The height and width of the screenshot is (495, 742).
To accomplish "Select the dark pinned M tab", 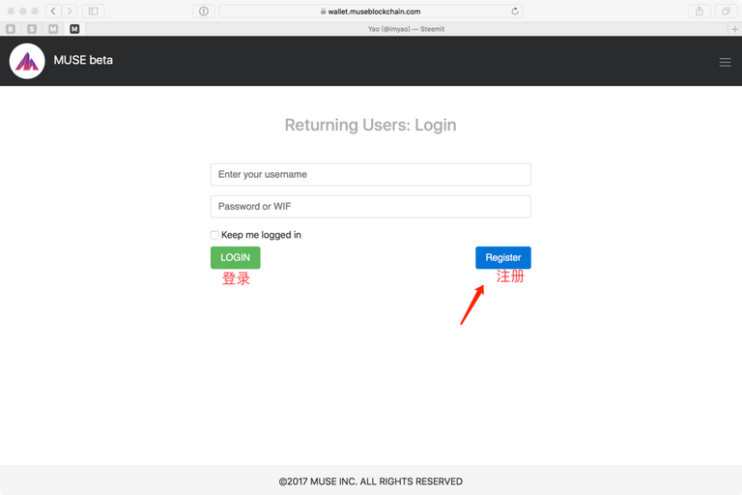I will 74,29.
